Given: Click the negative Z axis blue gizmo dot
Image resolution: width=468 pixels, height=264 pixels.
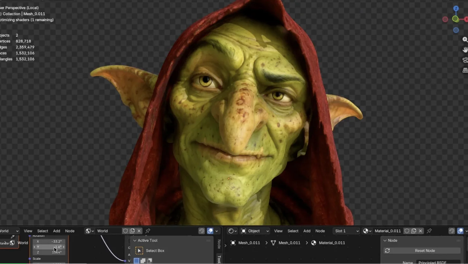Looking at the screenshot, I should tap(456, 30).
